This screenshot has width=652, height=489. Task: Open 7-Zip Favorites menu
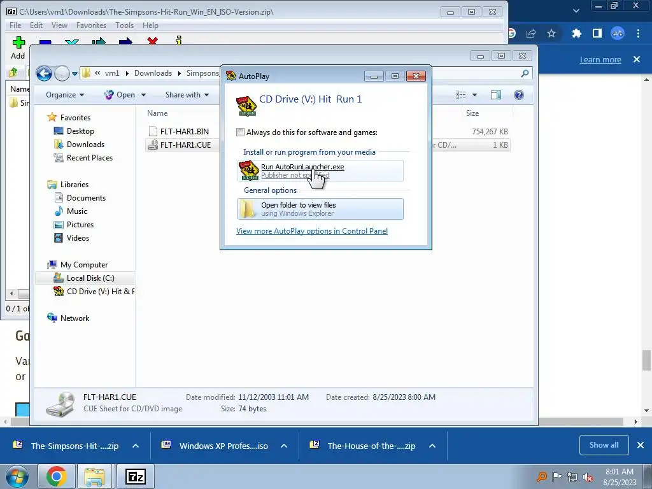click(x=91, y=25)
